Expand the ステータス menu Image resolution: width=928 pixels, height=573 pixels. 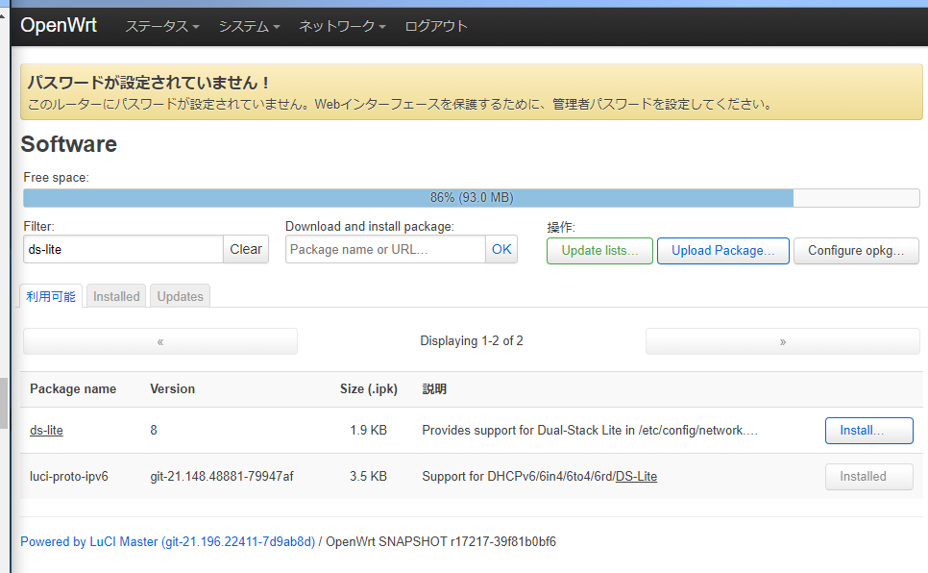162,26
